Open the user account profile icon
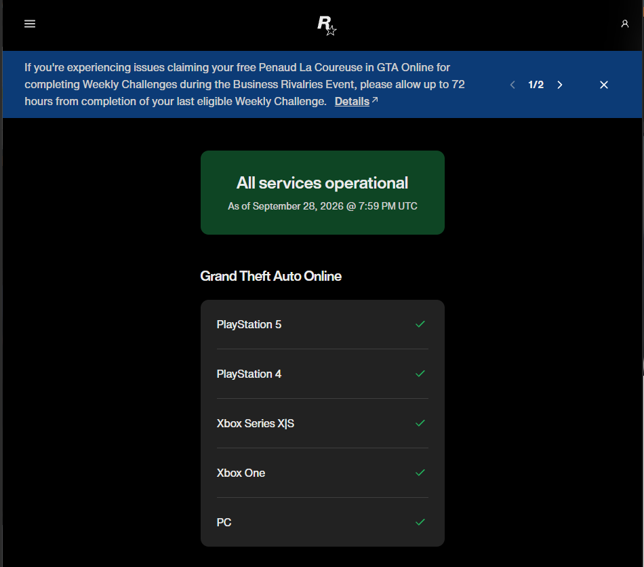 (x=625, y=24)
